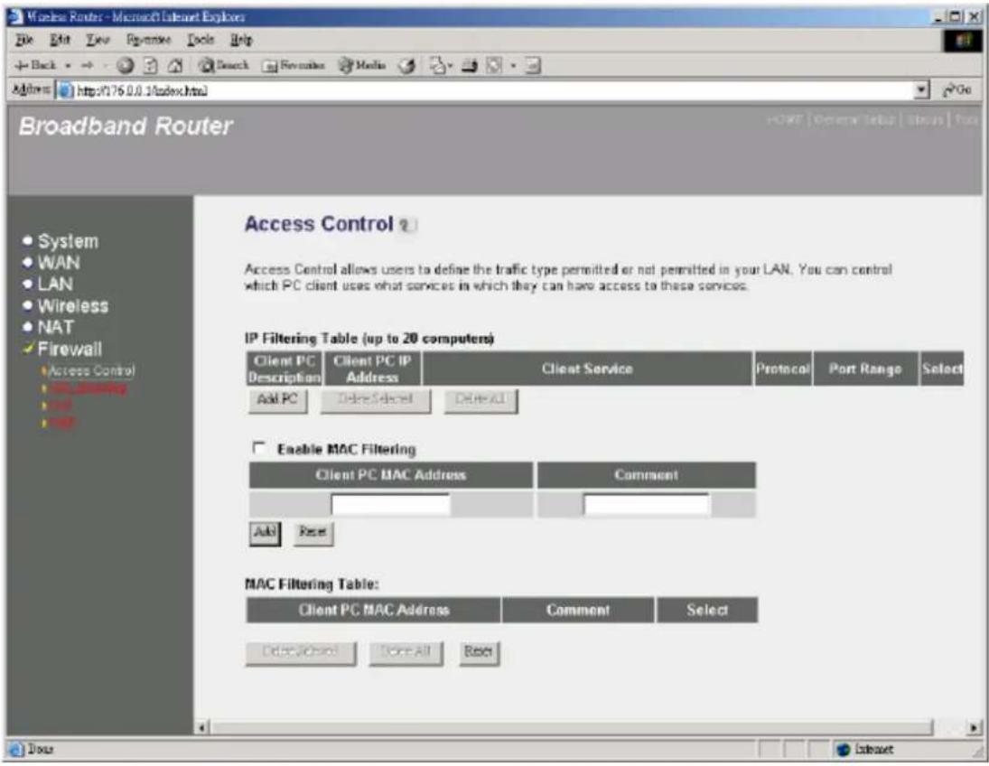The image size is (989, 766).
Task: Open Wireless in the sidebar
Action: pos(73,306)
